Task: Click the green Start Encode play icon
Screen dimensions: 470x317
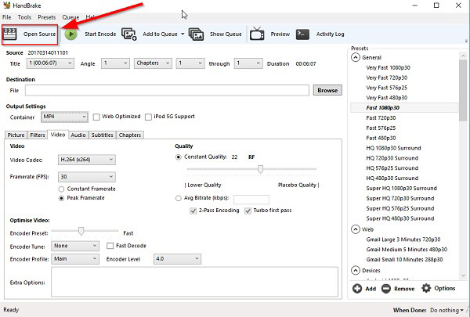Action: (71, 34)
